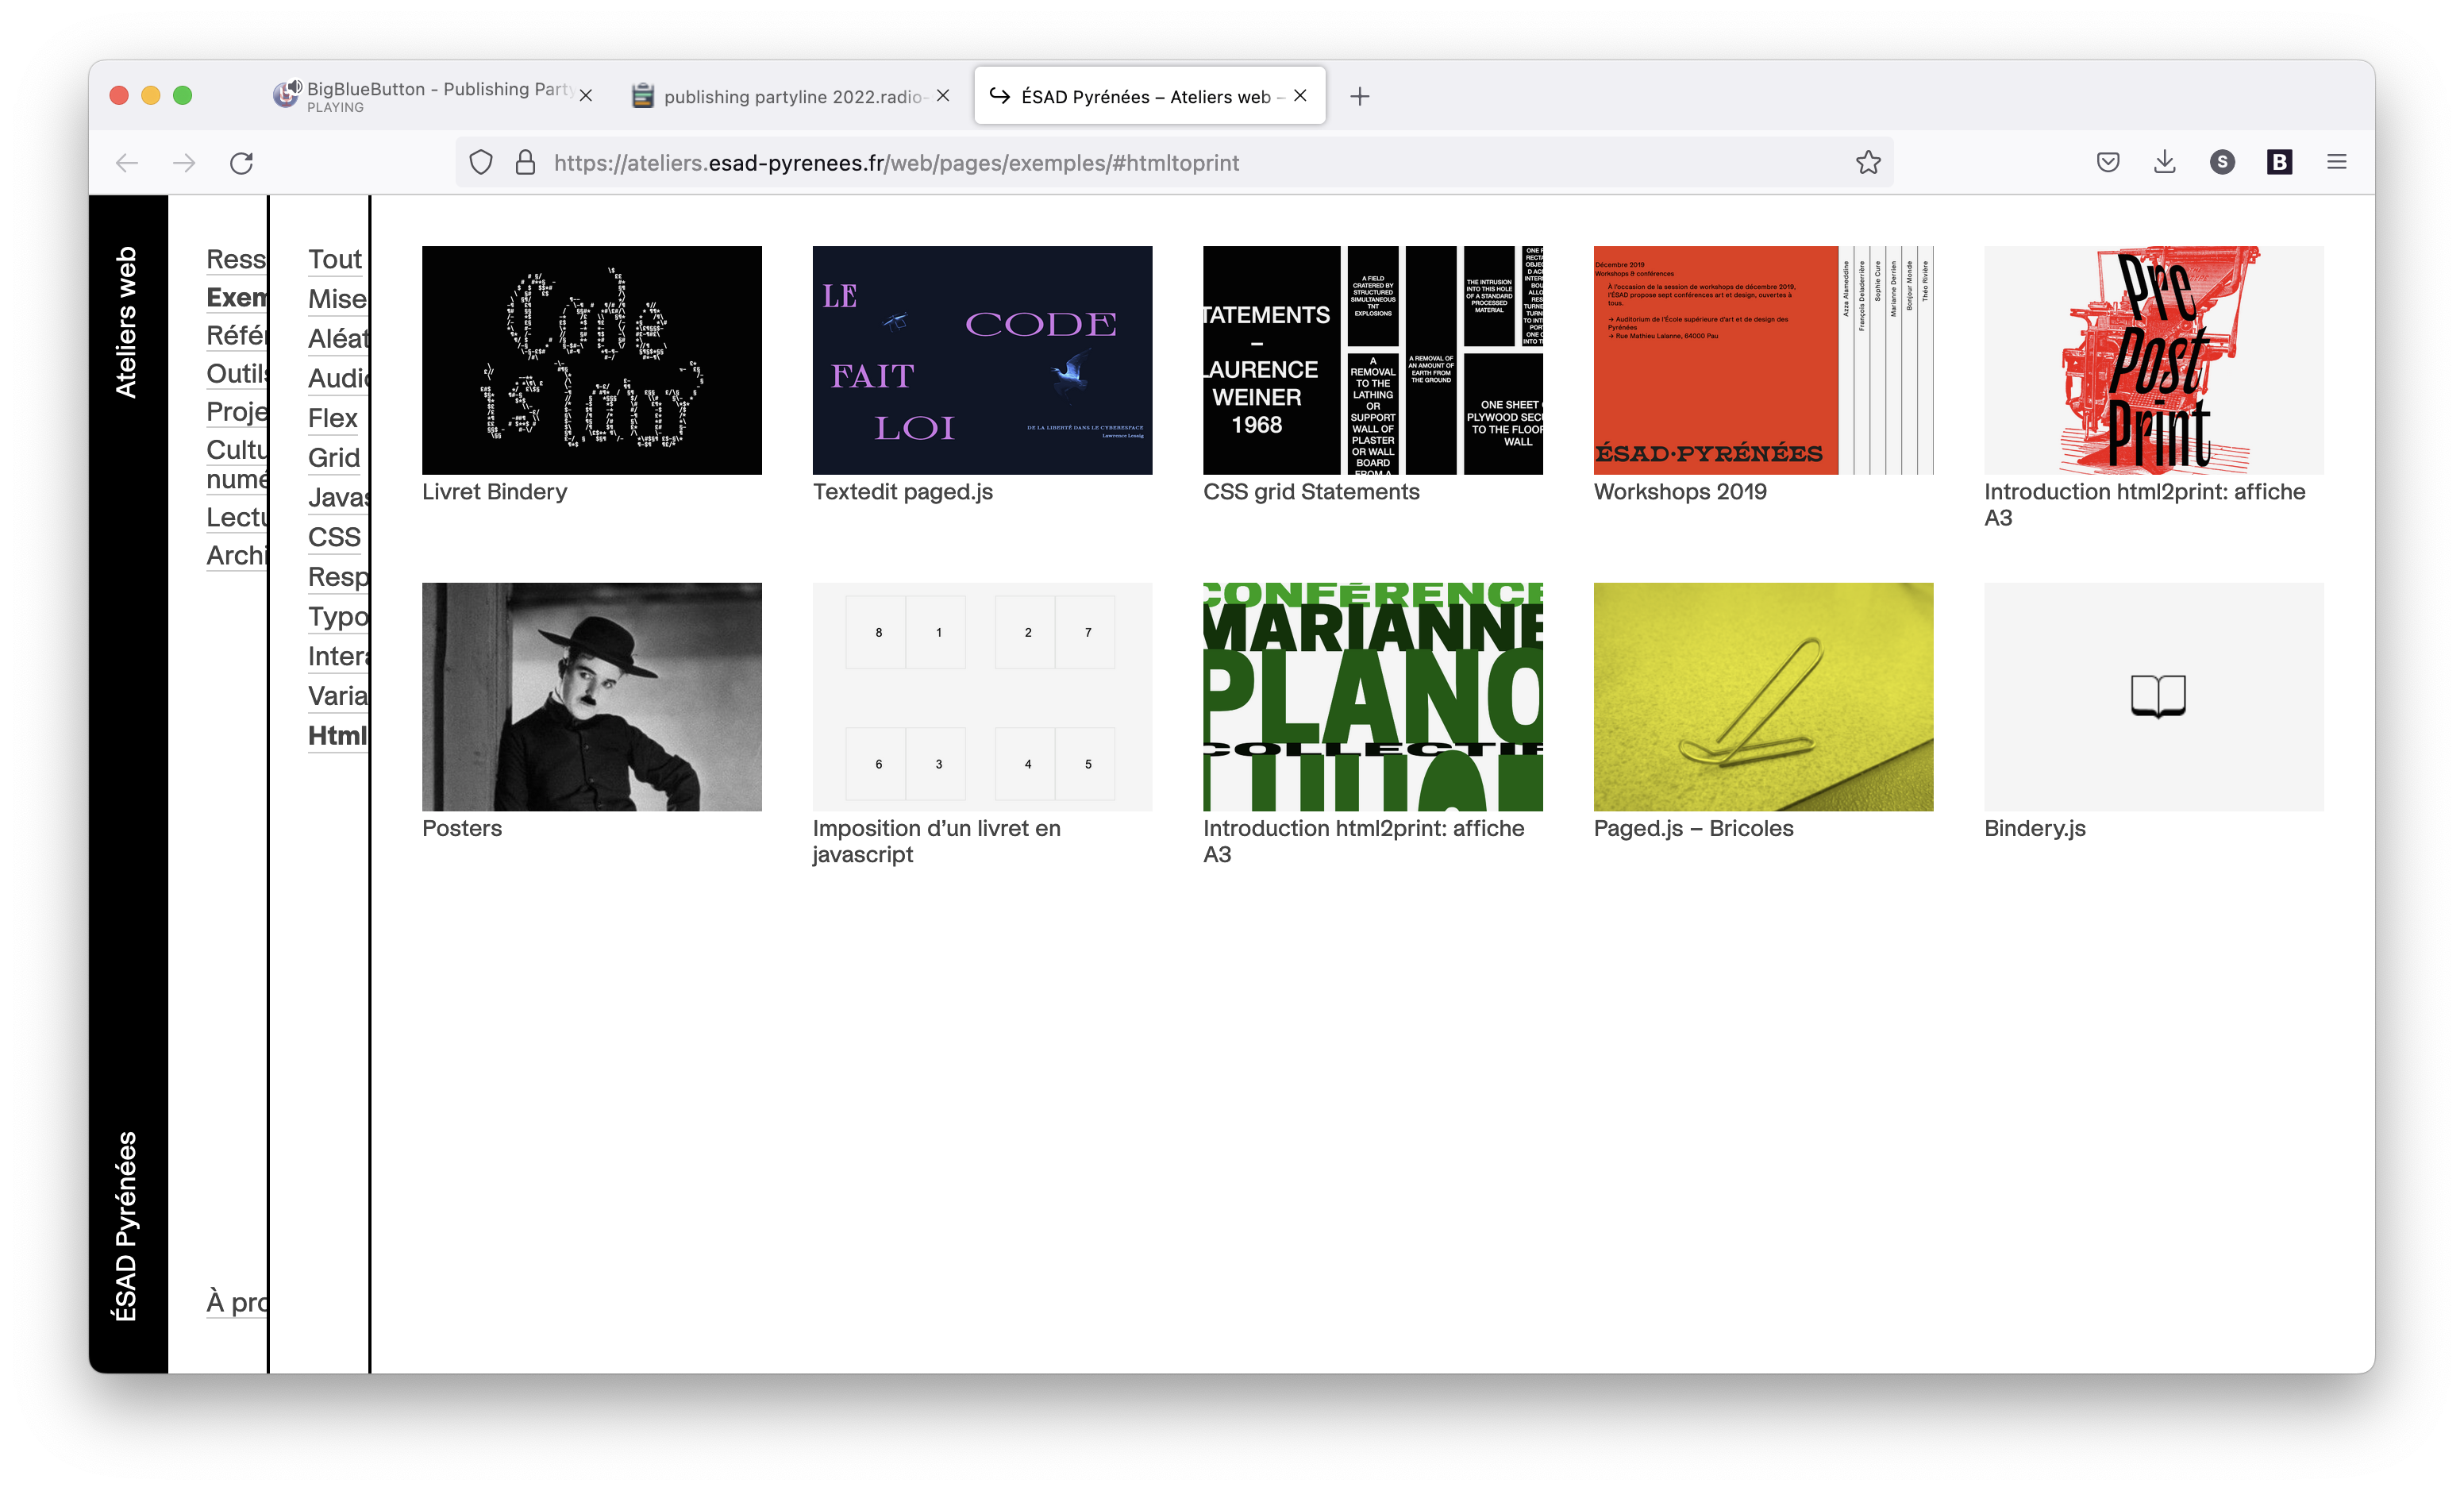Open a new tab with plus button
This screenshot has width=2464, height=1491.
(x=1360, y=96)
